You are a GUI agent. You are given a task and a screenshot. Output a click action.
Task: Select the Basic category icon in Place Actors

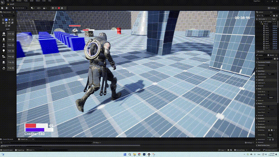coord(6,20)
